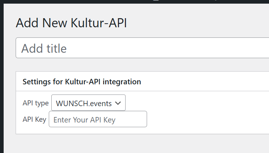Click the API Key label

[x=34, y=119]
